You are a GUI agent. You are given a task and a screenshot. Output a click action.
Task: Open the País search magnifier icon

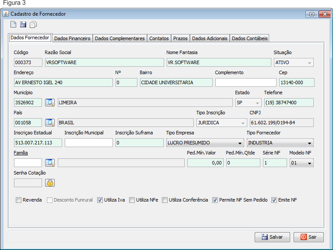(x=50, y=123)
